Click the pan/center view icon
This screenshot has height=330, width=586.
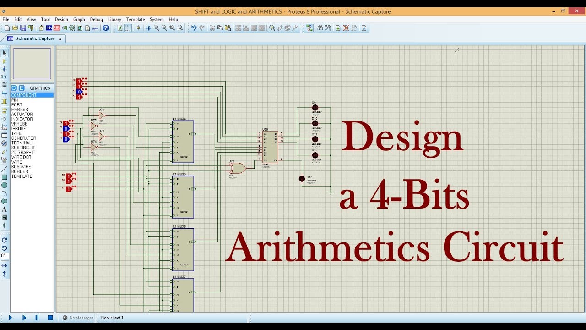[x=148, y=28]
